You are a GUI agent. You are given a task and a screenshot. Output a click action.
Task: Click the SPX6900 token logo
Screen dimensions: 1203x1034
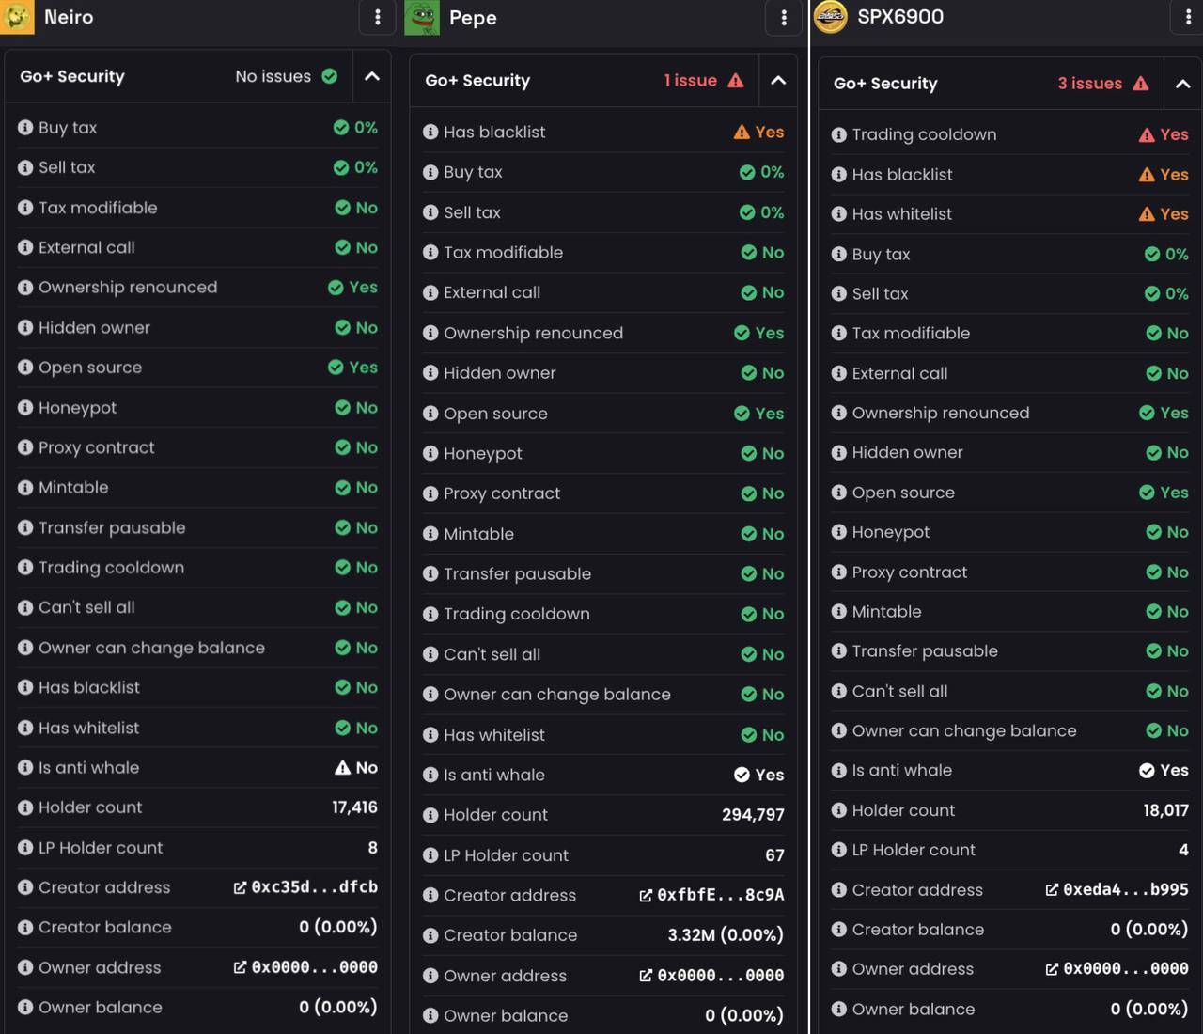click(831, 17)
